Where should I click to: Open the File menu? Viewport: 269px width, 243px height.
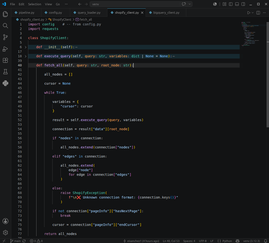pyautogui.click(x=12, y=4)
